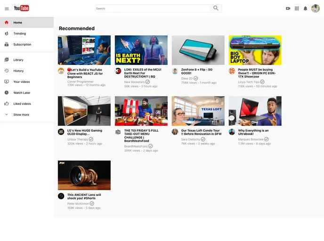Open History in sidebar
Screen dimensions: 324x241
click(x=27, y=71)
